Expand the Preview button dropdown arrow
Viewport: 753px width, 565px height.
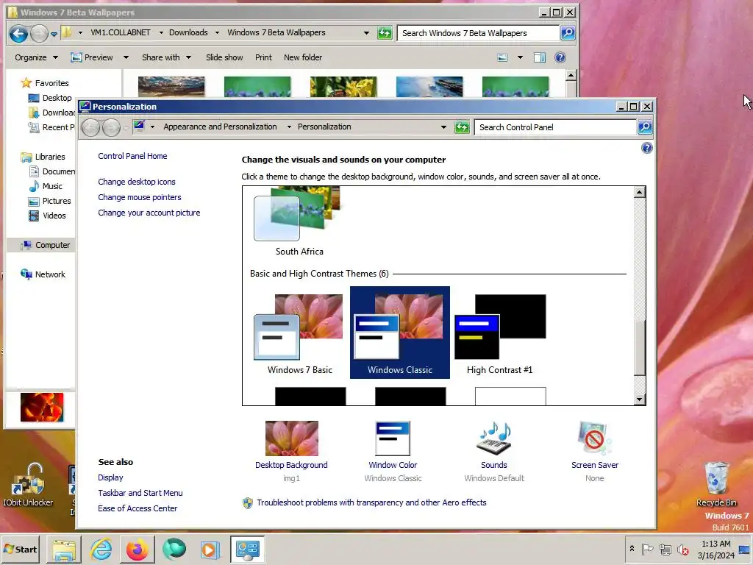(126, 57)
